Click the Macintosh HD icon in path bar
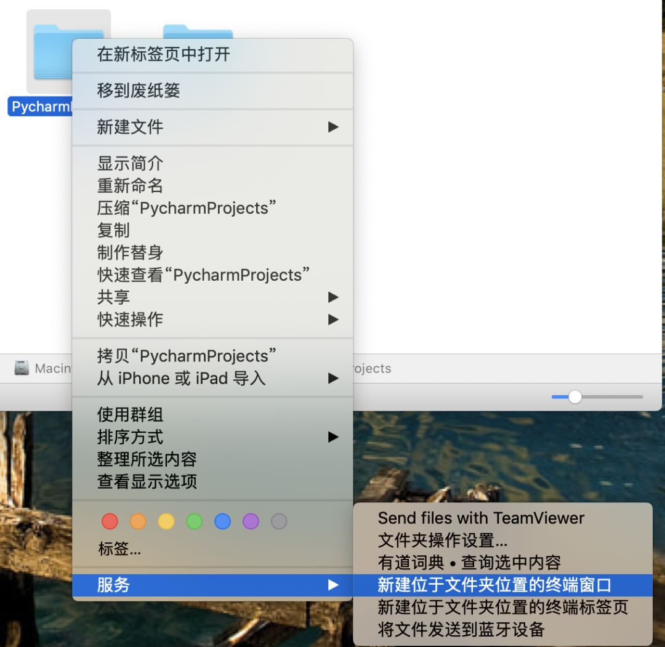This screenshot has width=665, height=647. 22,368
